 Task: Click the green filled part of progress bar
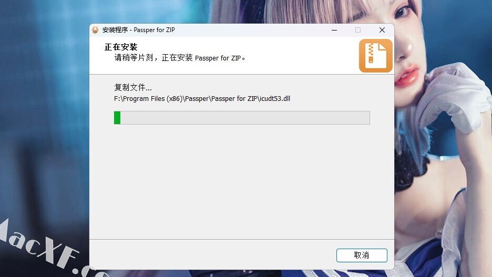point(117,118)
